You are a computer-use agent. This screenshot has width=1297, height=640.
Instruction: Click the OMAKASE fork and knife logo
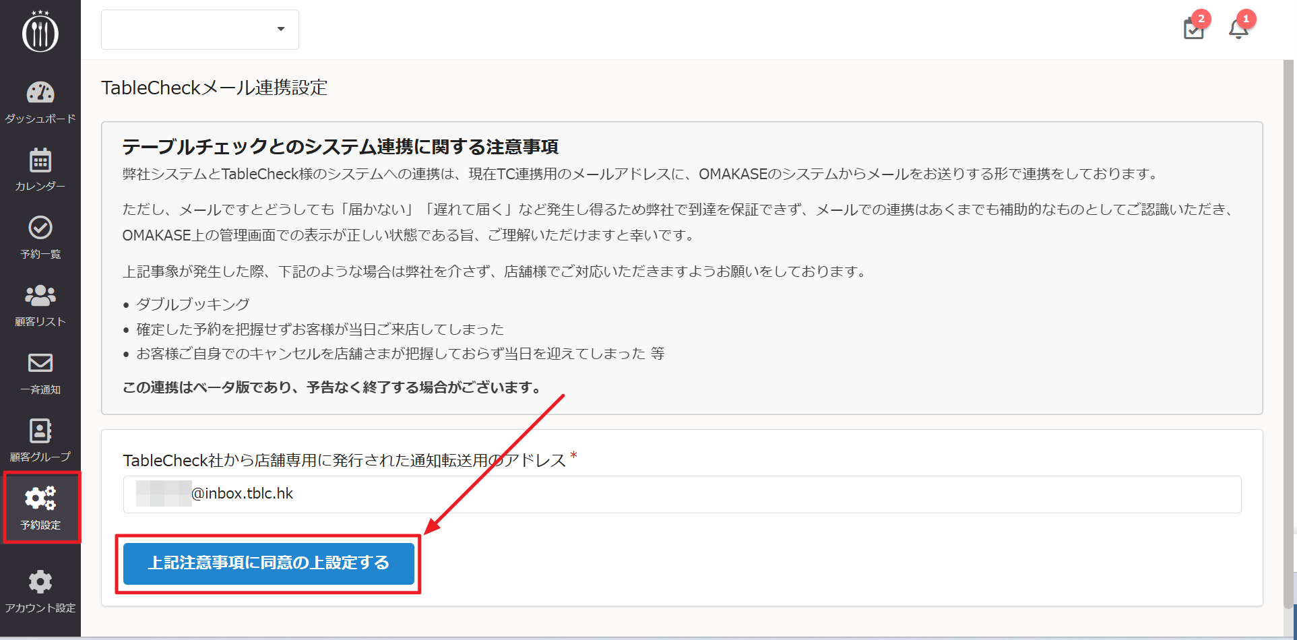coord(40,31)
